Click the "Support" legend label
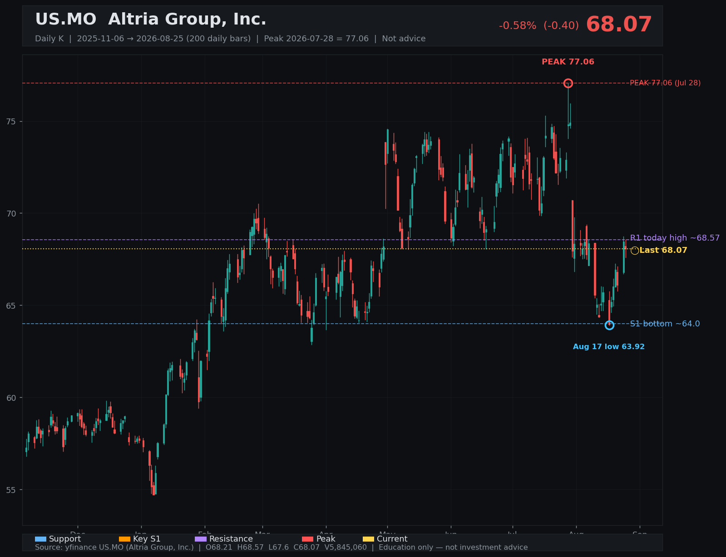The width and height of the screenshot is (726, 557). tap(65, 539)
